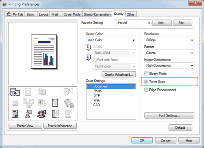This screenshot has height=148, width=204.
Task: Go to the Finish tab
Action: (55, 14)
